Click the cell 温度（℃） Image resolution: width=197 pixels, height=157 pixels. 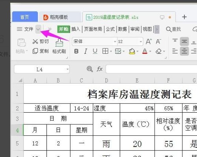(x=137, y=124)
